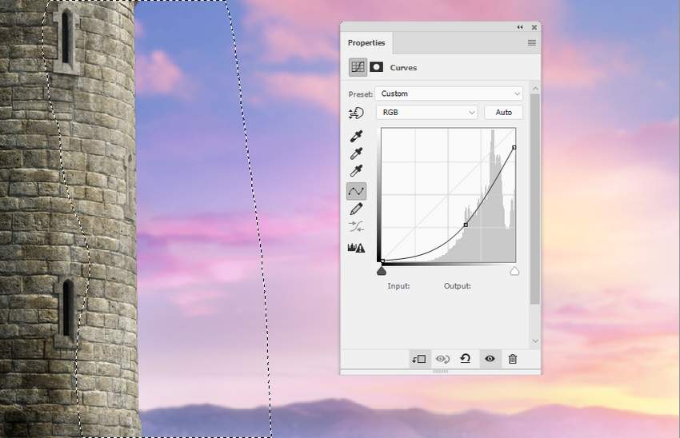The height and width of the screenshot is (438, 680).
Task: Delete this adjustment layer with trash icon
Action: tap(513, 359)
